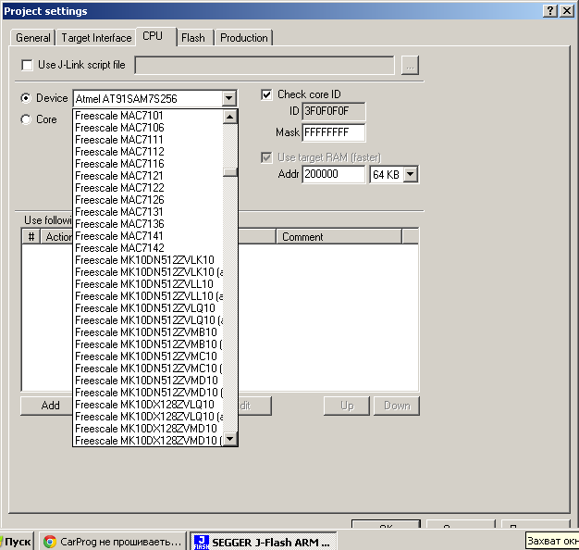Open the 64 KB RAM size dropdown
This screenshot has height=550, width=579.
pyautogui.click(x=411, y=174)
